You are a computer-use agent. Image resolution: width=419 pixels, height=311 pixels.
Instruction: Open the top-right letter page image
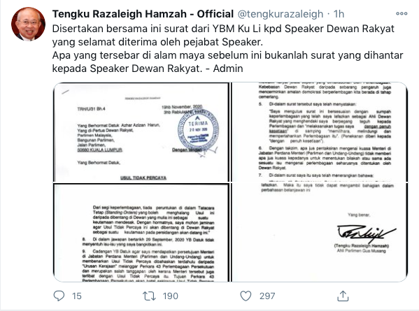pyautogui.click(x=320, y=132)
